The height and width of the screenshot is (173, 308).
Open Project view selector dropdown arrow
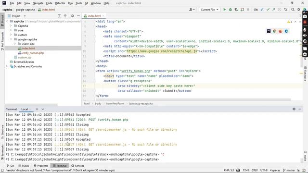point(25,16)
